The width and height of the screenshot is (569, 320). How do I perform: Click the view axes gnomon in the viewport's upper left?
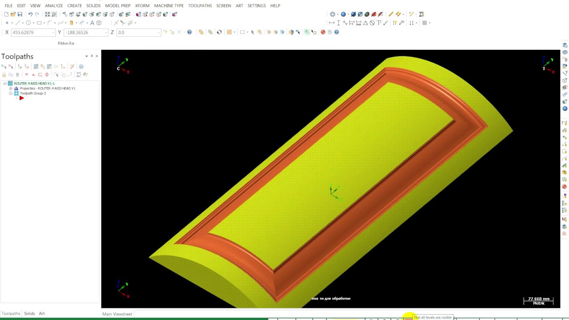click(123, 65)
